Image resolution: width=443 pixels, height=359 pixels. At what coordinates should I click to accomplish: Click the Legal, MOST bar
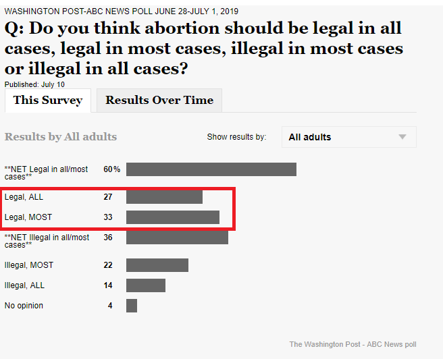[x=173, y=217]
